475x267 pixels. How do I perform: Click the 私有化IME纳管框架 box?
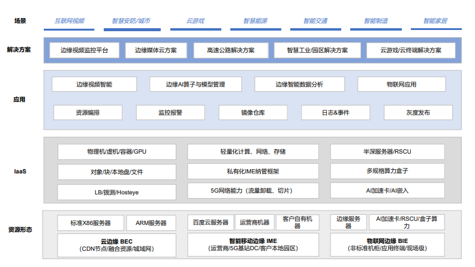(x=252, y=172)
